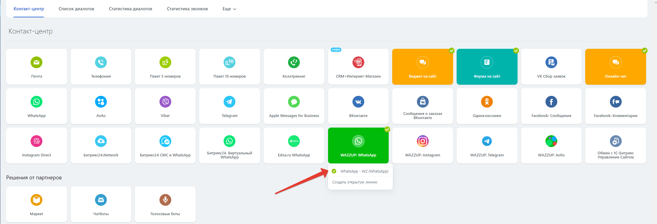Open the Почта mail channel icon
This screenshot has height=224, width=657.
tap(36, 62)
